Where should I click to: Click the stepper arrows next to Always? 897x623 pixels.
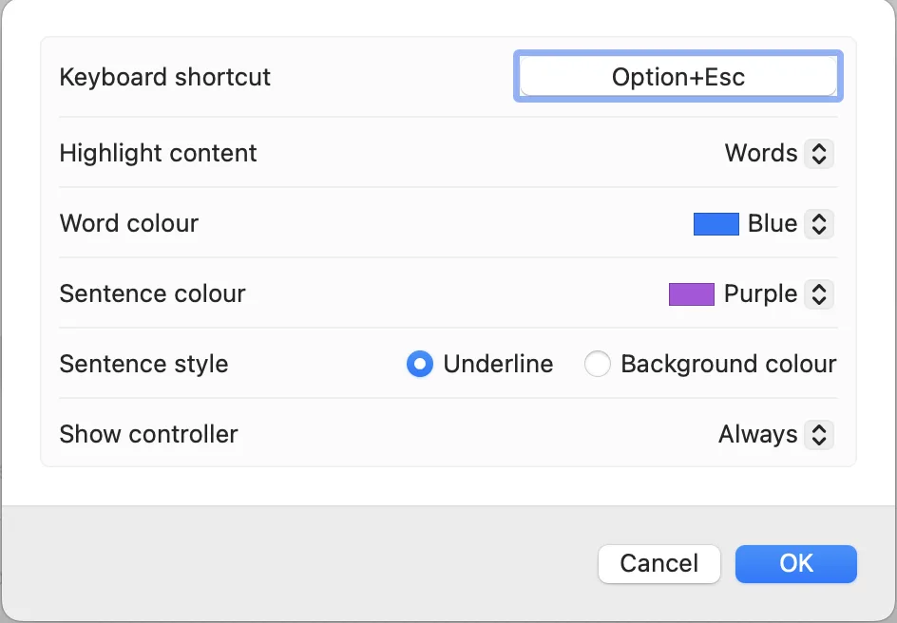point(819,434)
